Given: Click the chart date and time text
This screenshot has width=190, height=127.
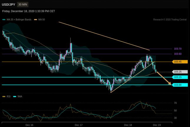Looking at the screenshot, I should click(29, 11).
